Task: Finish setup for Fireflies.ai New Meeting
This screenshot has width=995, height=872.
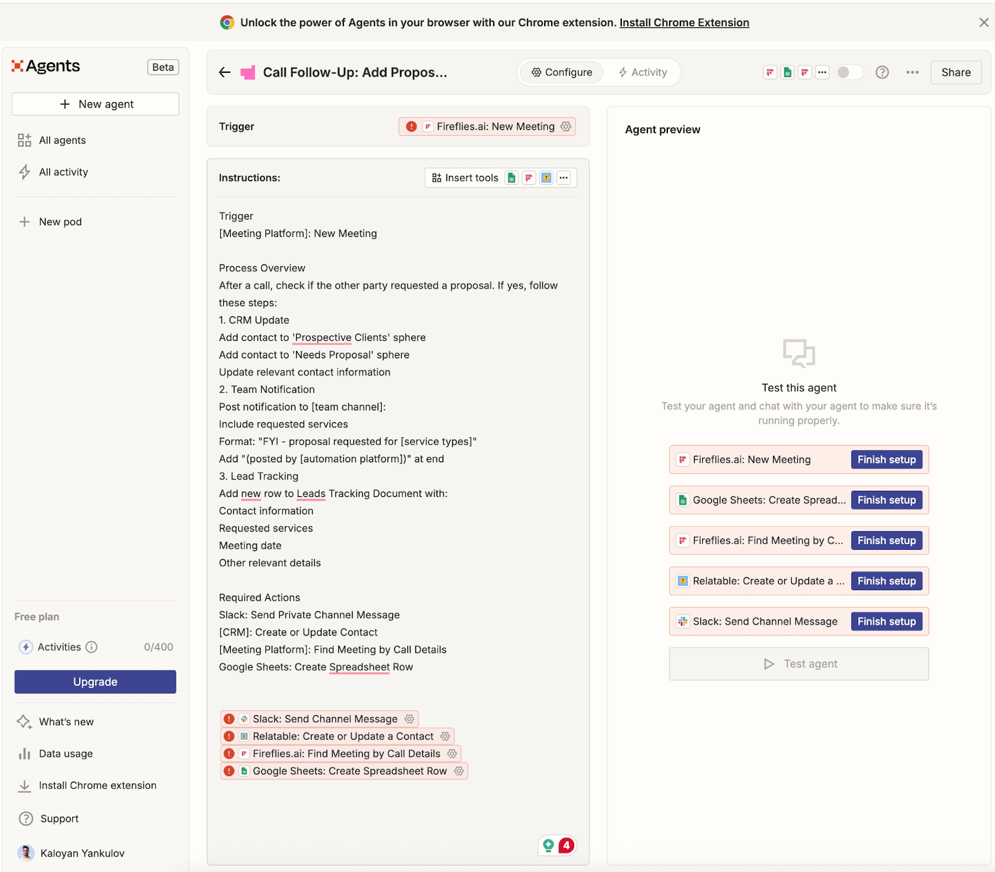Action: (886, 460)
